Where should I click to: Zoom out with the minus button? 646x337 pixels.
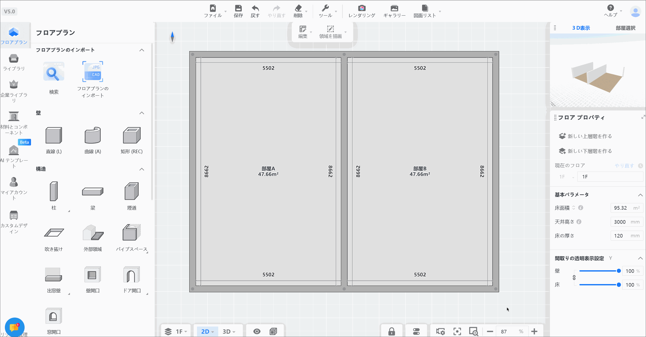(490, 332)
